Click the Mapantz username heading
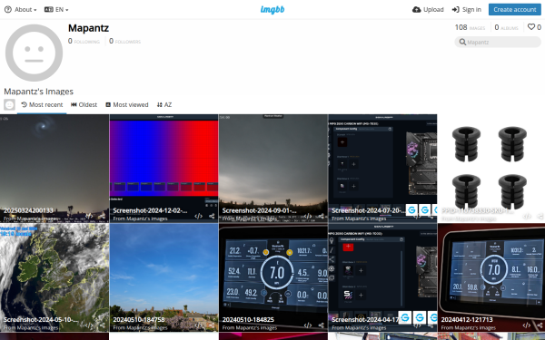 point(88,28)
